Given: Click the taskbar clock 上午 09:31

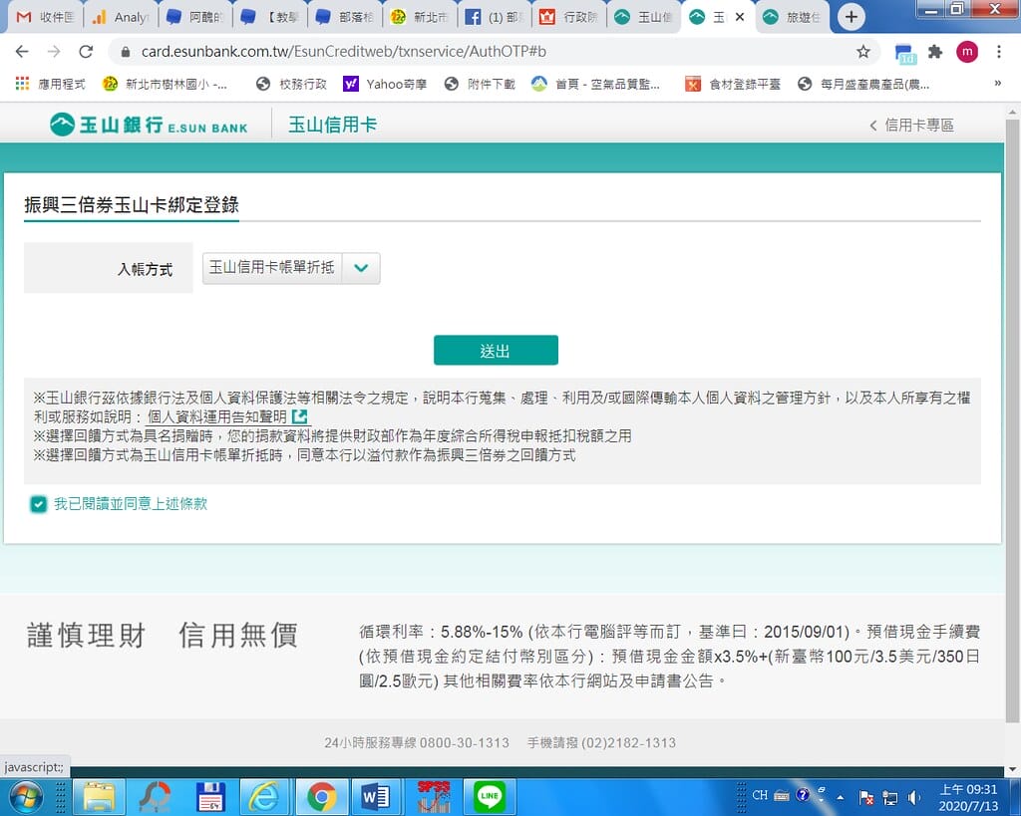Looking at the screenshot, I should point(968,797).
